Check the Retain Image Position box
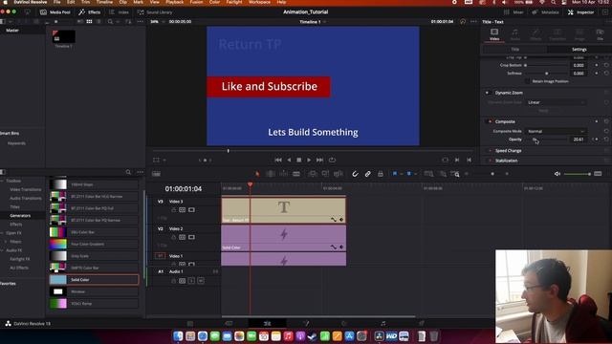This screenshot has width=612, height=344. (527, 81)
